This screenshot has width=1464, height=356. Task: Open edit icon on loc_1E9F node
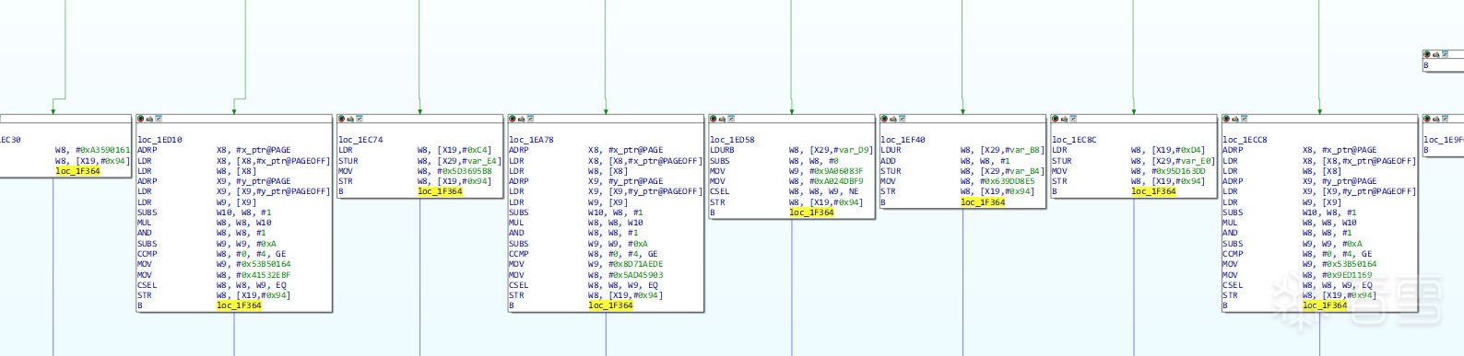[x=1435, y=119]
